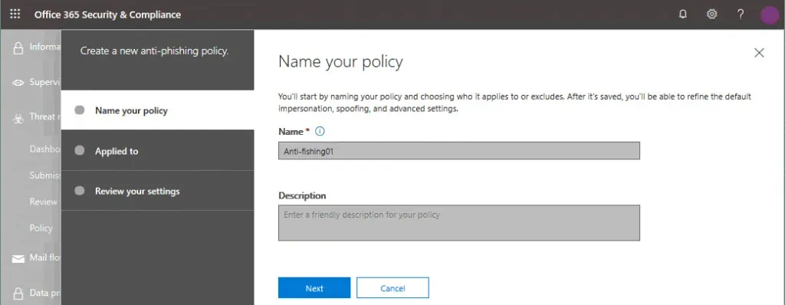This screenshot has height=305, width=785.
Task: Click the Threat management biohazard icon
Action: [x=18, y=118]
